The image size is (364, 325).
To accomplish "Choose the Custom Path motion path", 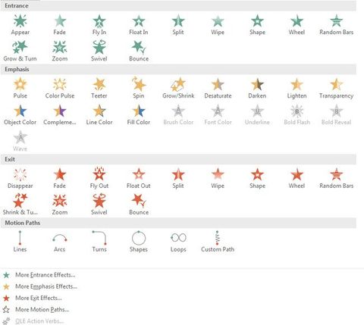I will click(x=218, y=242).
